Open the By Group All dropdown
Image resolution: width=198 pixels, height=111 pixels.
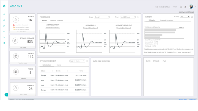coord(185,17)
